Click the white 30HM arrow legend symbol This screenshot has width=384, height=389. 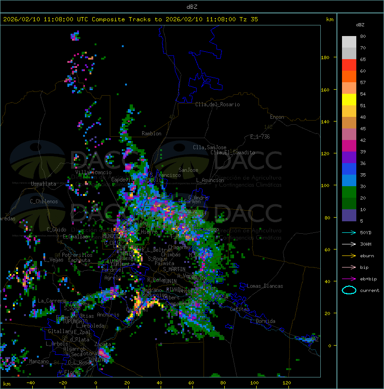coord(349,244)
